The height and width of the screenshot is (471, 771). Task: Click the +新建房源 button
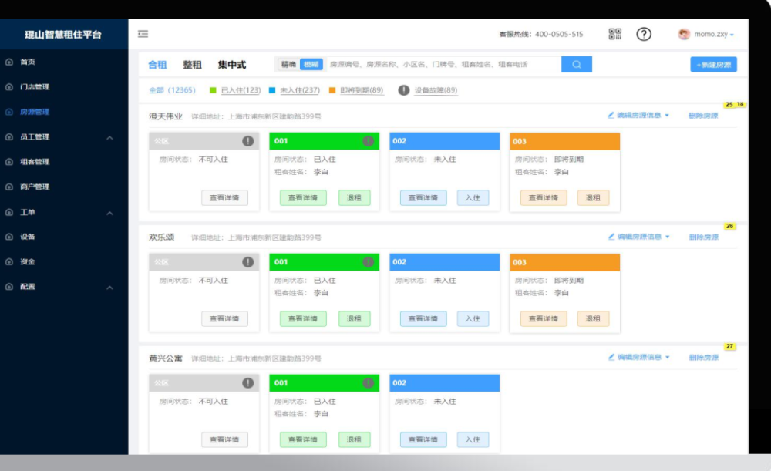tap(713, 65)
